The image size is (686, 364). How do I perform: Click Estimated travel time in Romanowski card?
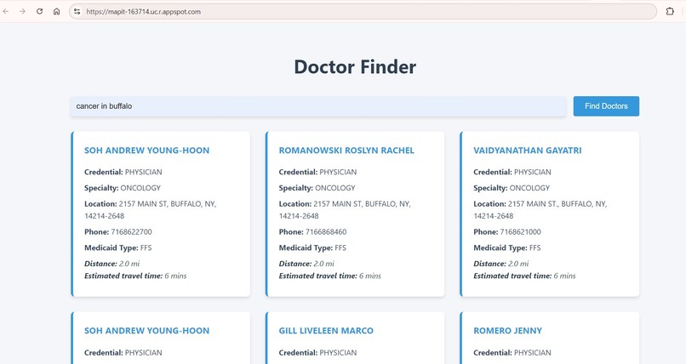point(330,276)
